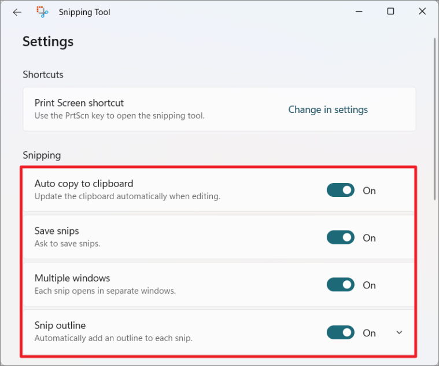Switch off Multiple windows toggle
This screenshot has width=439, height=366.
(341, 285)
